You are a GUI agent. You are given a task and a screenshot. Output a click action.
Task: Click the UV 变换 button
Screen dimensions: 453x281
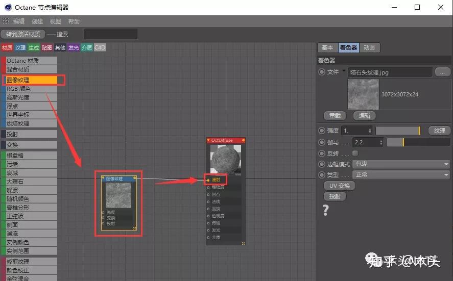(x=340, y=186)
